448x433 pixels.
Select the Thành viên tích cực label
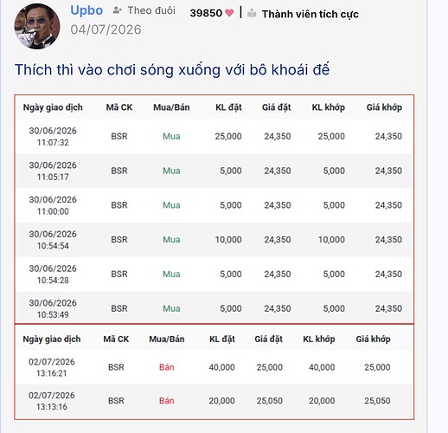click(310, 14)
